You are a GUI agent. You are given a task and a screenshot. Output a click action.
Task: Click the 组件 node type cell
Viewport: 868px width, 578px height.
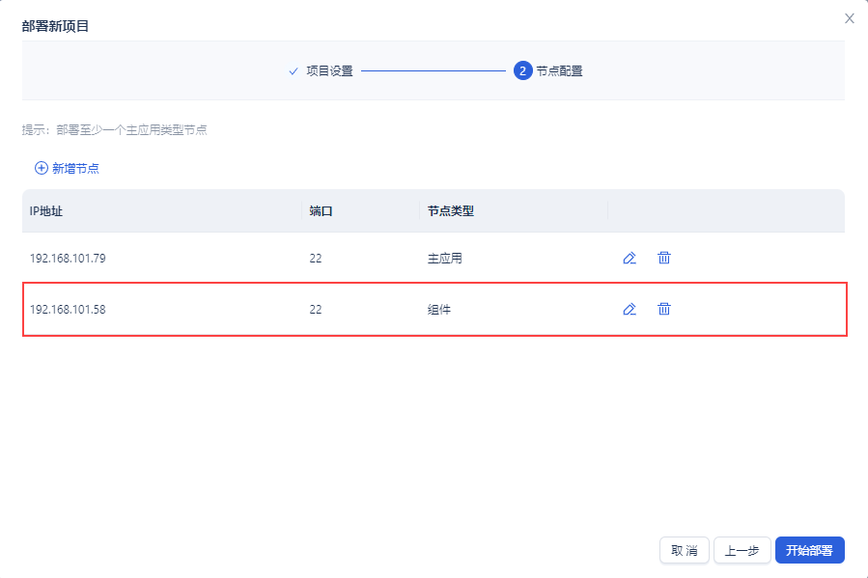pyautogui.click(x=439, y=310)
